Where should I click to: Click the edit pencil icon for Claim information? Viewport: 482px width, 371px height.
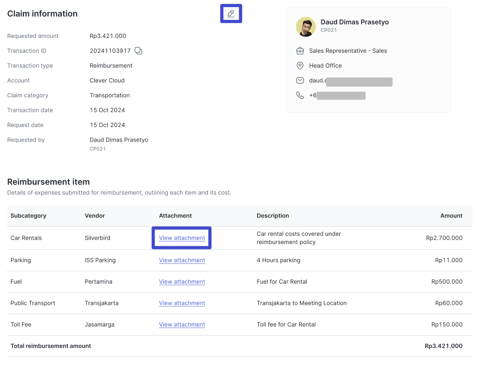pos(231,14)
